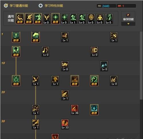
Task: Select the Lv 36 red slash skill
Action: pyautogui.click(x=75, y=110)
